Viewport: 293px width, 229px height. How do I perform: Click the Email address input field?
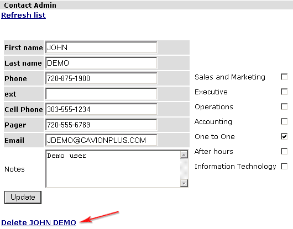pyautogui.click(x=101, y=140)
